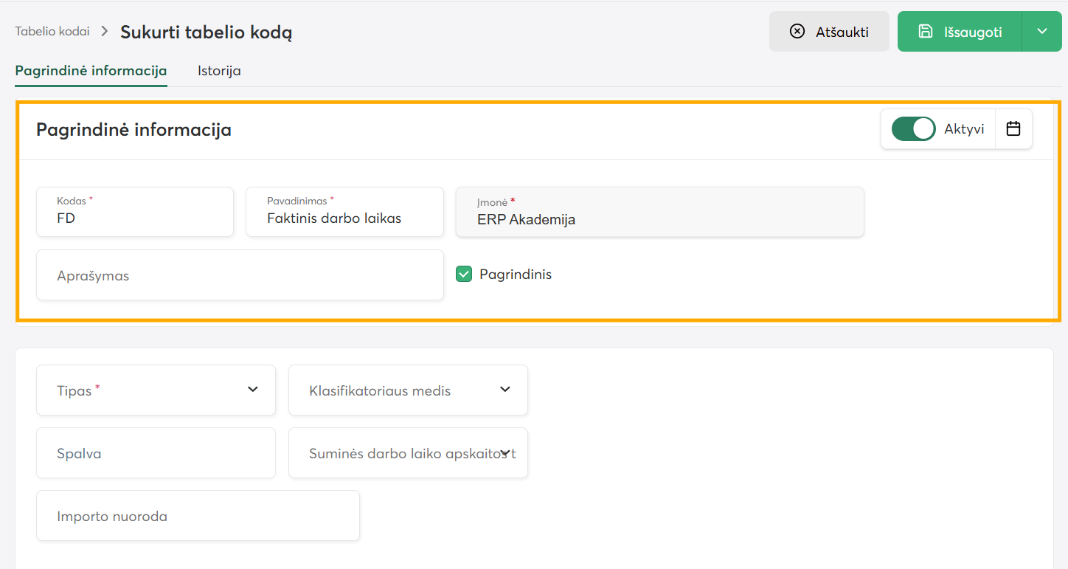Click the calendar icon next to Aktyvi

click(1013, 128)
